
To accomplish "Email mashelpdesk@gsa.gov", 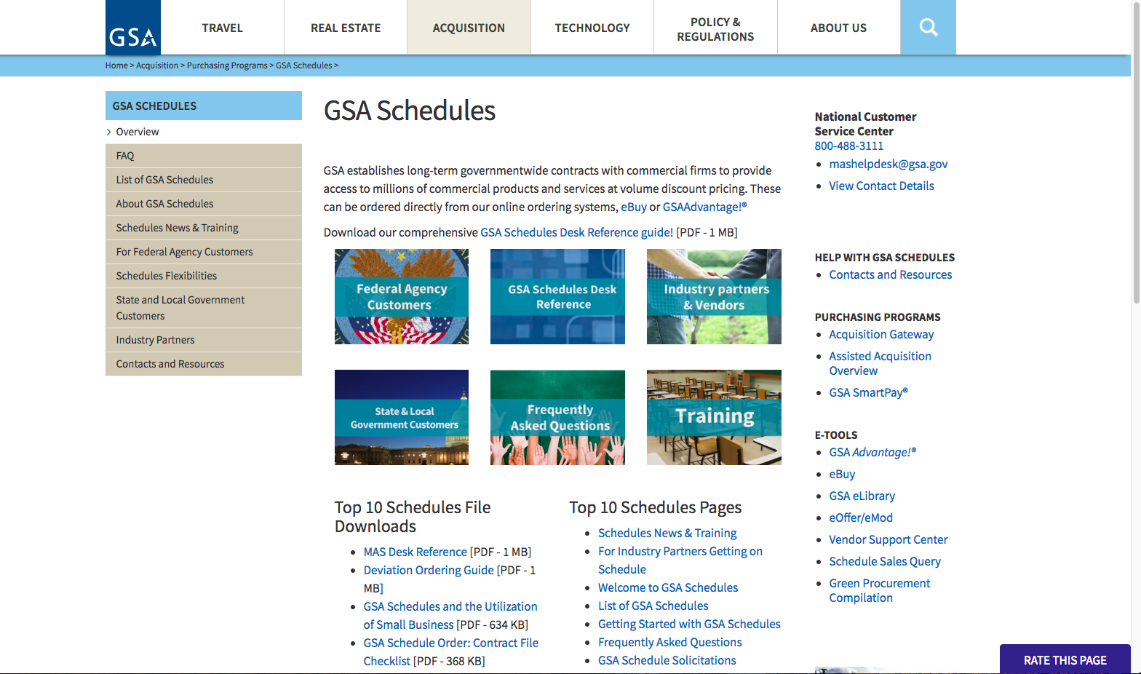I will pyautogui.click(x=888, y=164).
